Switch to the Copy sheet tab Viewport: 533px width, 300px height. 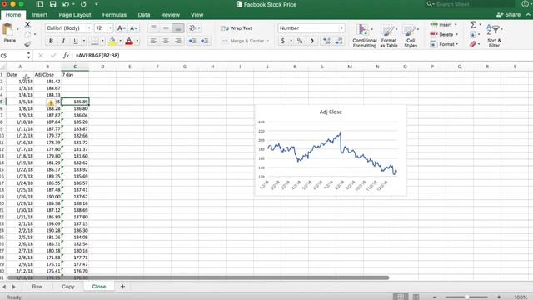pos(68,287)
